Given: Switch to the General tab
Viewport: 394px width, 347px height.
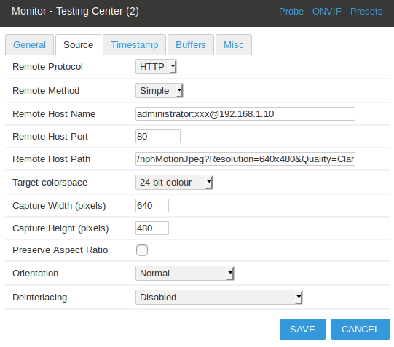Looking at the screenshot, I should (29, 44).
